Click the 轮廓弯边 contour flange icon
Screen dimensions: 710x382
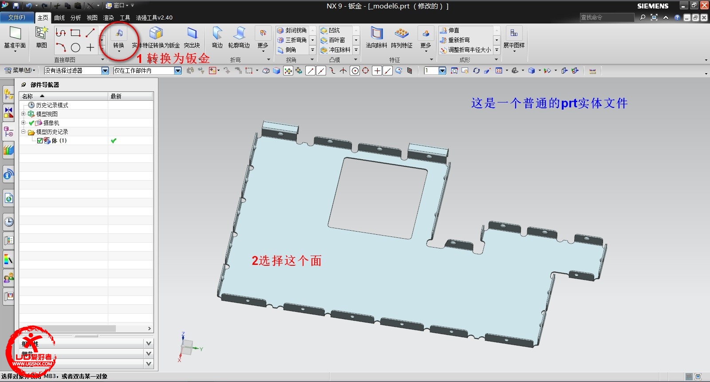pyautogui.click(x=239, y=33)
